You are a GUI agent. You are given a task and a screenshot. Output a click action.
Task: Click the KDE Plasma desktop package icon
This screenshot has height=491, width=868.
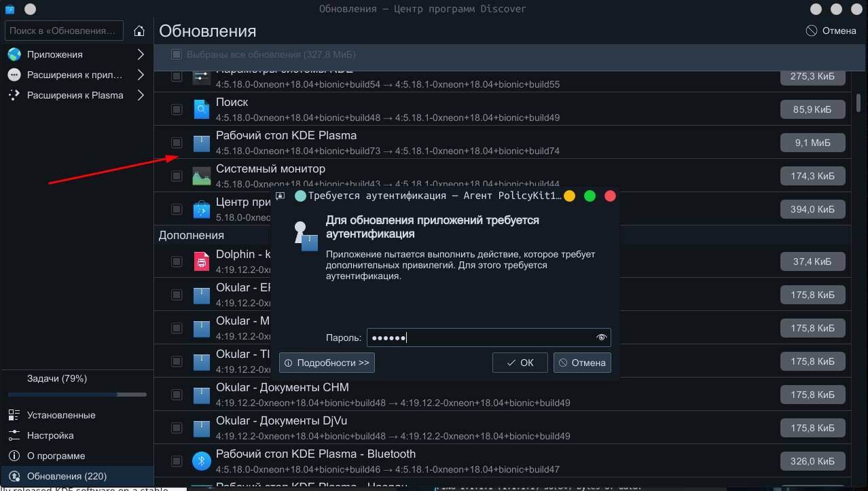click(x=202, y=143)
